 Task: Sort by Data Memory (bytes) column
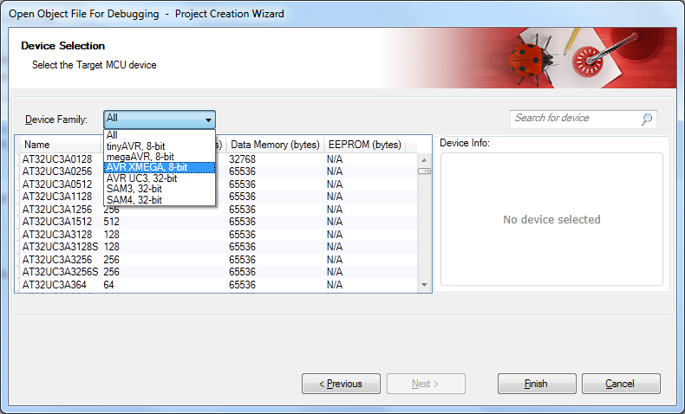(x=274, y=145)
